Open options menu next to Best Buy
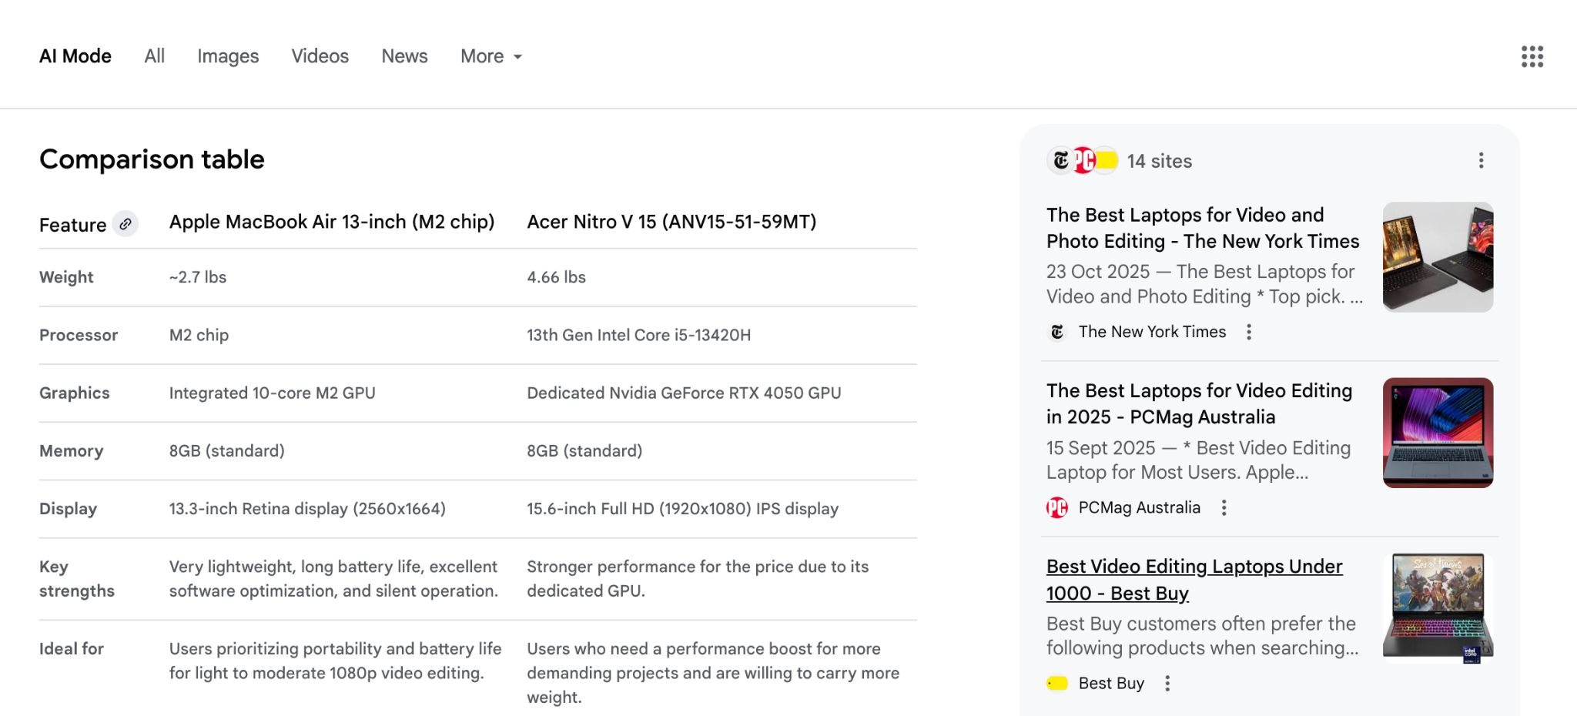Viewport: 1577px width, 716px height. click(x=1168, y=683)
